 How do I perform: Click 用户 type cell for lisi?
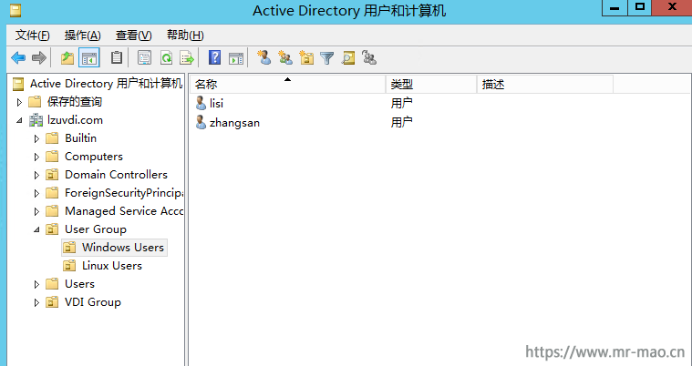point(401,103)
